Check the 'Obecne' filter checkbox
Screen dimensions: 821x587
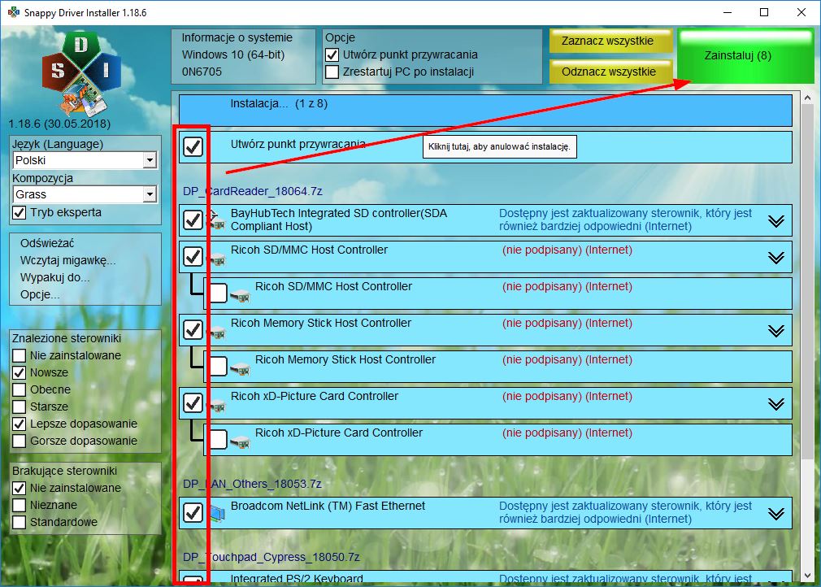click(20, 389)
